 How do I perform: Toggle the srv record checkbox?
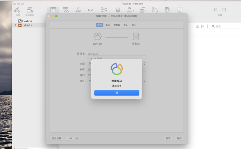point(89,59)
